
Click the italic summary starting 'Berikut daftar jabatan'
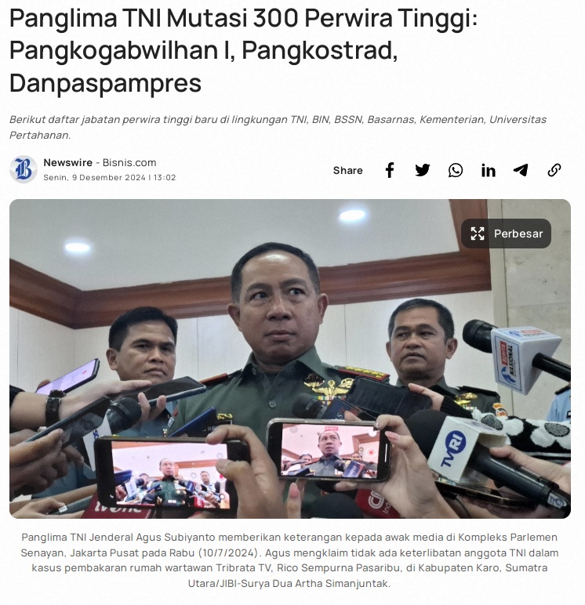pyautogui.click(x=278, y=127)
